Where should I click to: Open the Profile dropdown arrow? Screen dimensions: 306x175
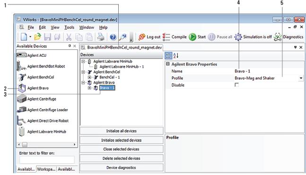tap(301, 78)
